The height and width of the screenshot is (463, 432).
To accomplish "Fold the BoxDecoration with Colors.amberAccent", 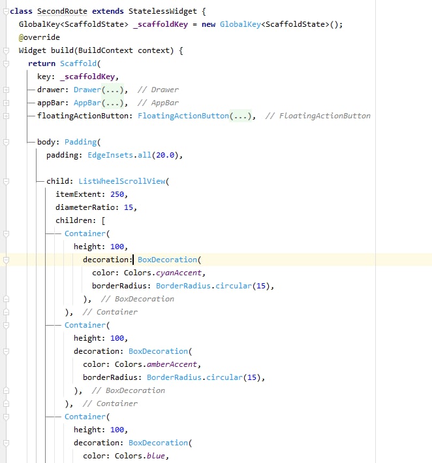I will (6, 351).
